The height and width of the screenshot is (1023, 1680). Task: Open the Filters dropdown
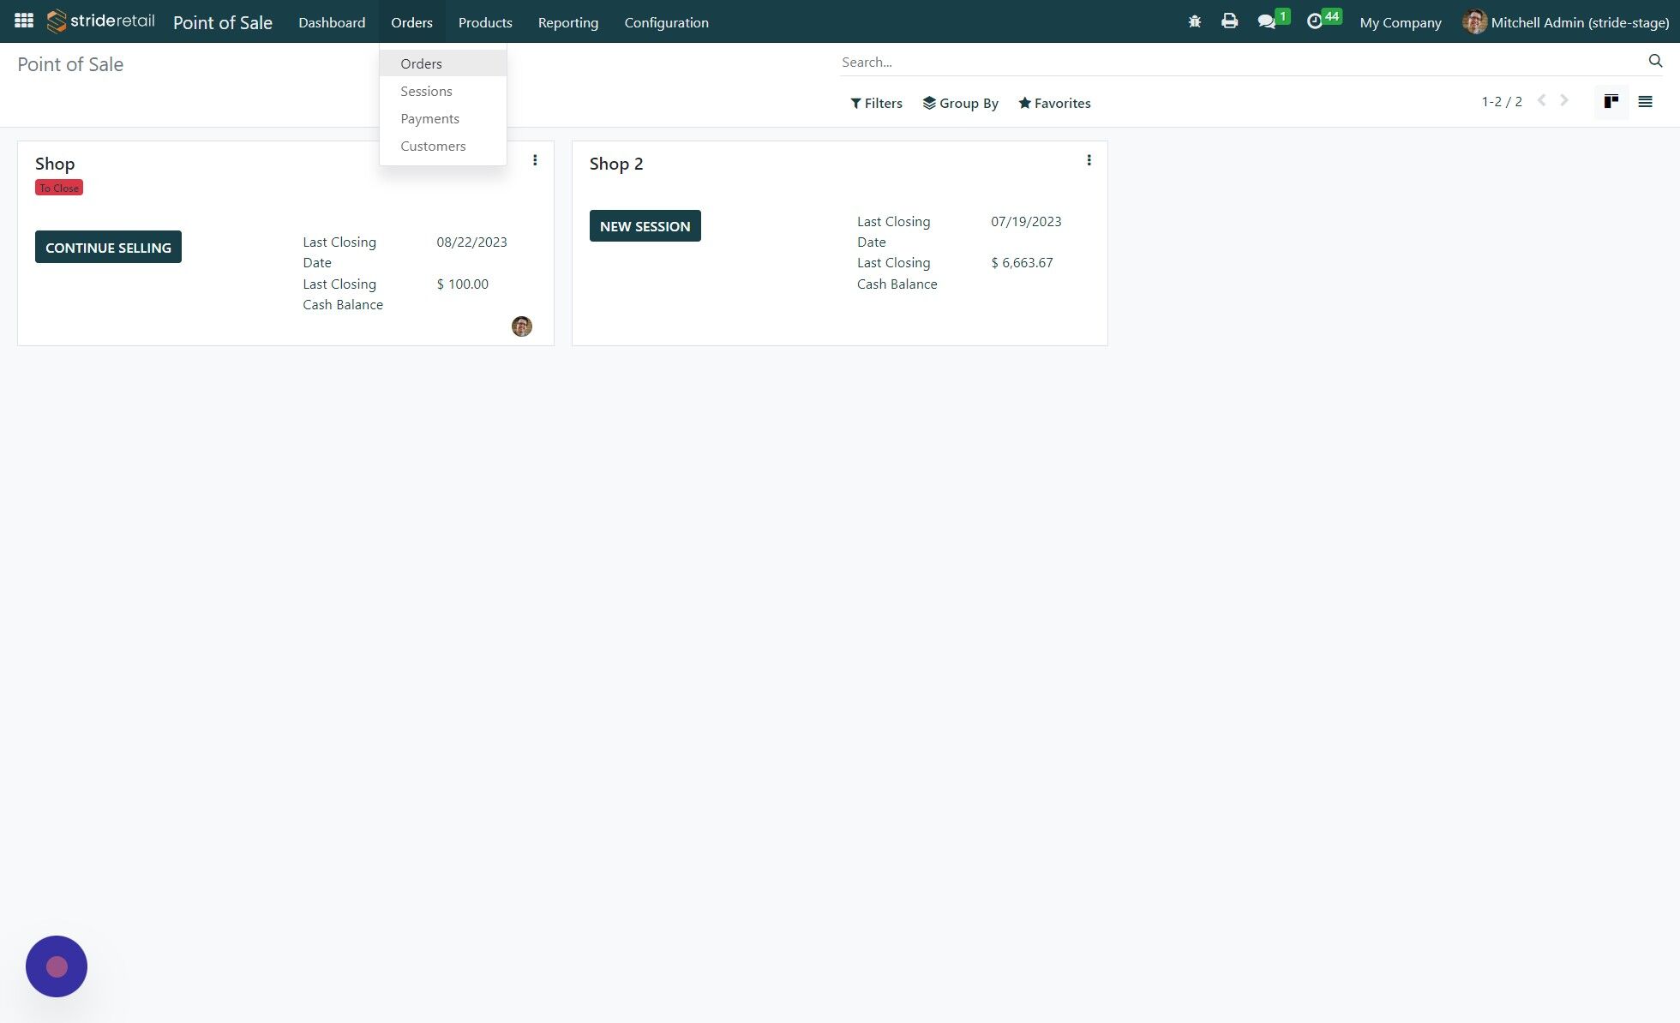click(x=876, y=103)
